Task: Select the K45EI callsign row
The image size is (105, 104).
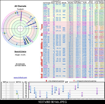Action: 74,7
